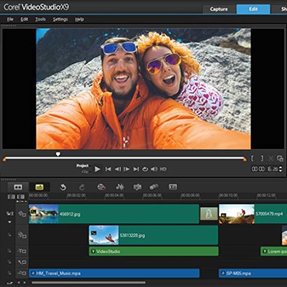287x287 pixels.
Task: Toggle HD preview mode
Action: pos(163,169)
